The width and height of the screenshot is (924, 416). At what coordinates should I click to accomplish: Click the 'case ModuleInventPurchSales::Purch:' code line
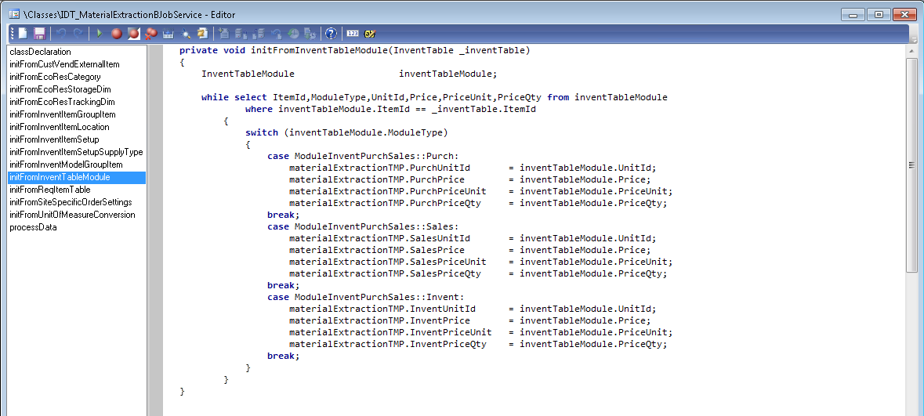(362, 156)
